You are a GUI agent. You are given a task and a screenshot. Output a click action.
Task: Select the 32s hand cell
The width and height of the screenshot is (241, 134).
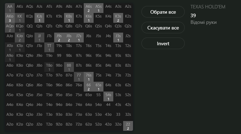click(x=128, y=116)
